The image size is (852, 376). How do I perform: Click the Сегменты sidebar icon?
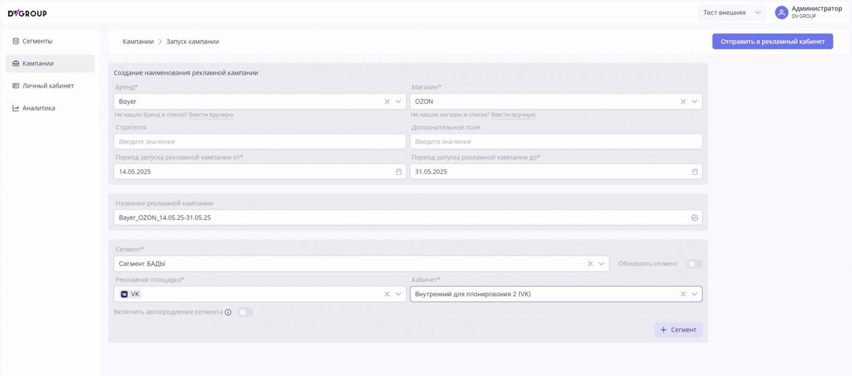[15, 41]
